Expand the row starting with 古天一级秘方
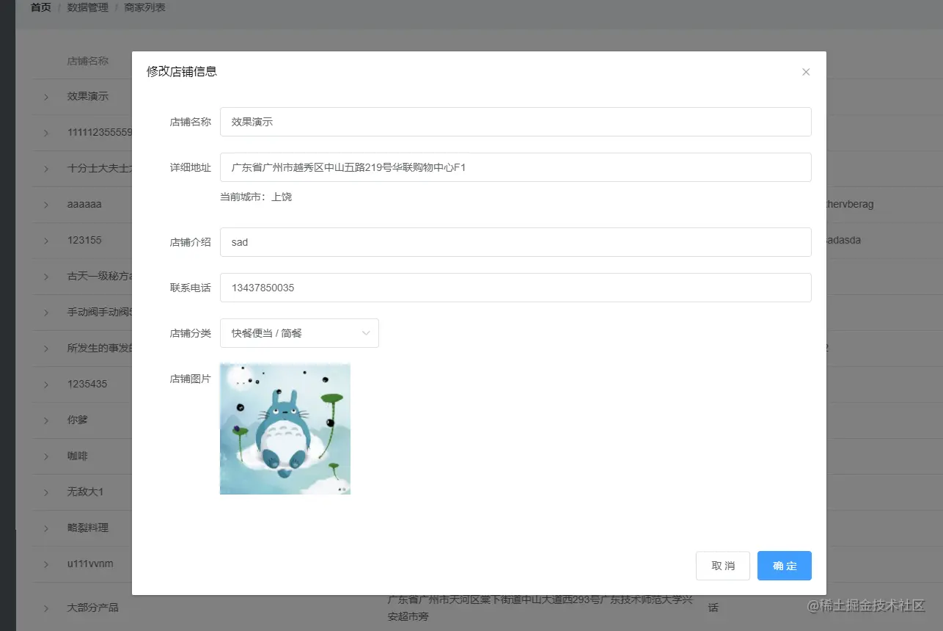The height and width of the screenshot is (631, 943). tap(45, 277)
